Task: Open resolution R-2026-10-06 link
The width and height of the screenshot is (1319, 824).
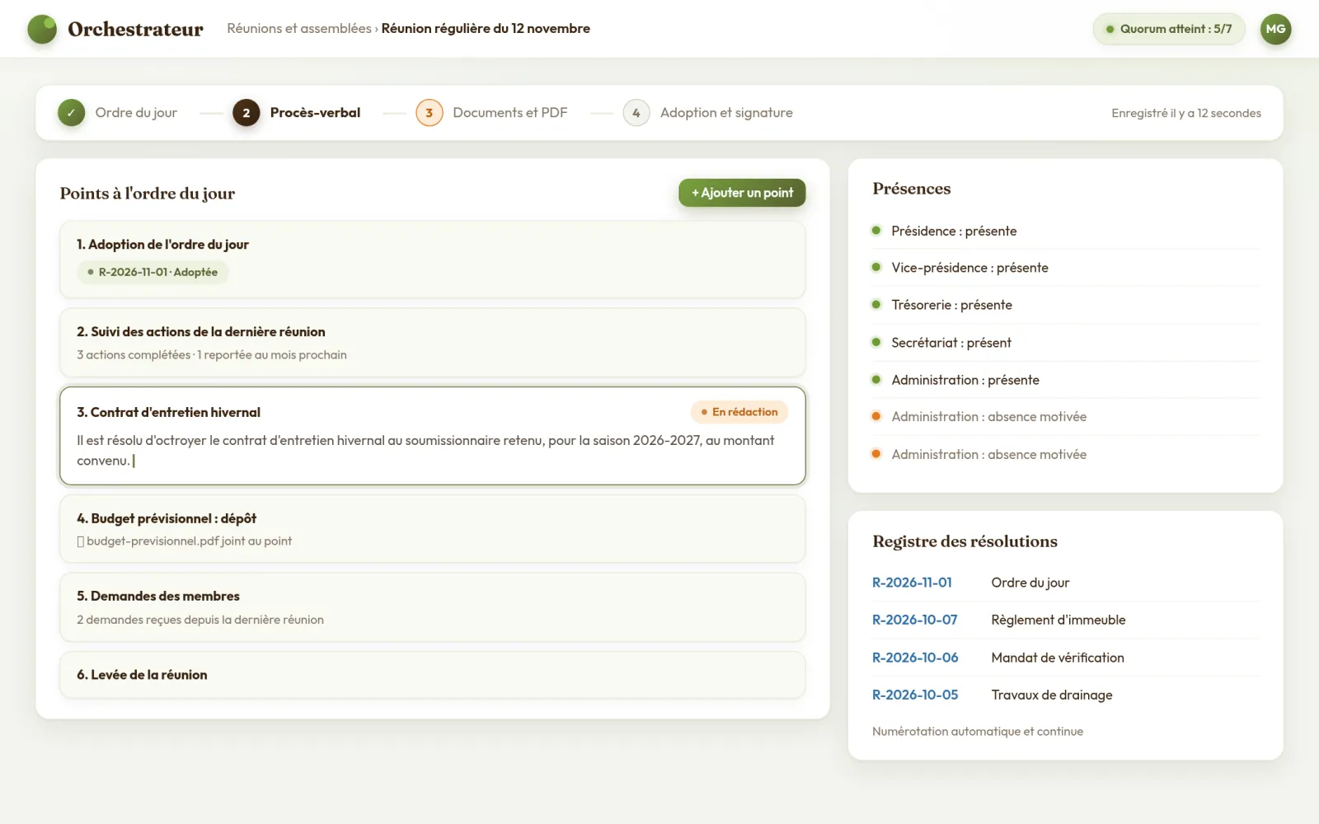Action: 915,658
